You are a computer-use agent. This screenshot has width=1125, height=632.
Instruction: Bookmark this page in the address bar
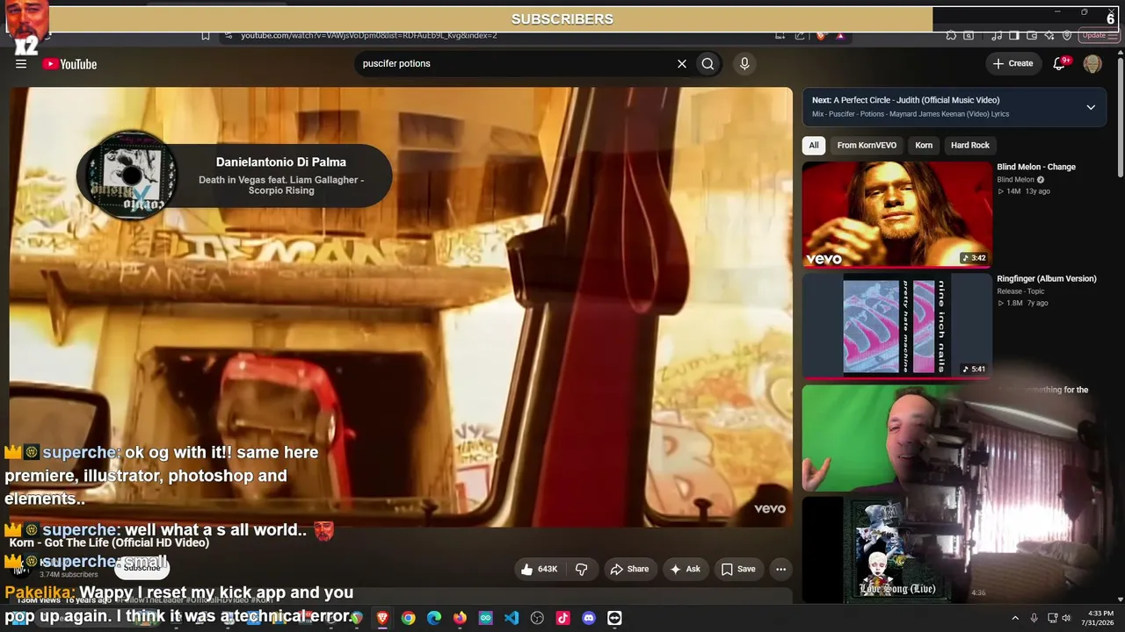point(205,35)
